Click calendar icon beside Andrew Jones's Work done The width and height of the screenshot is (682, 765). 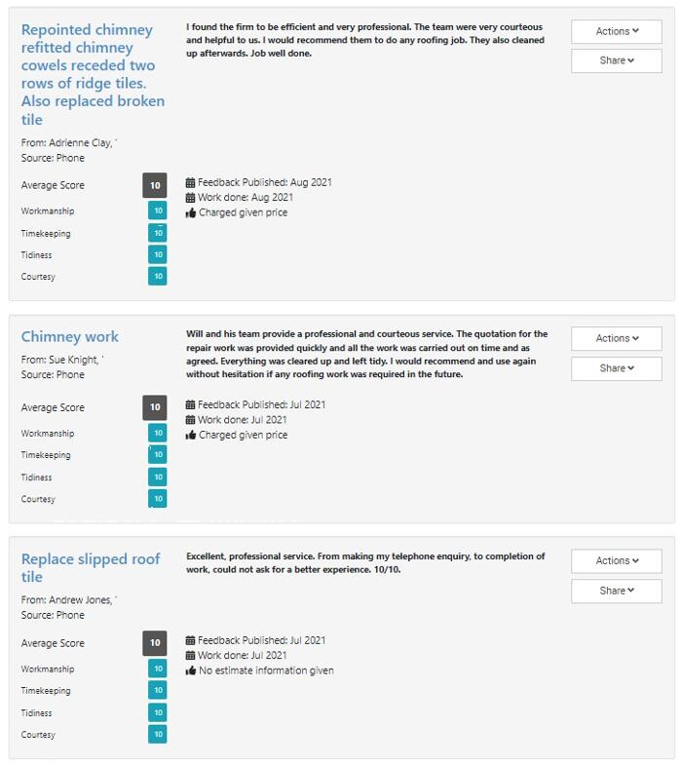(x=191, y=656)
